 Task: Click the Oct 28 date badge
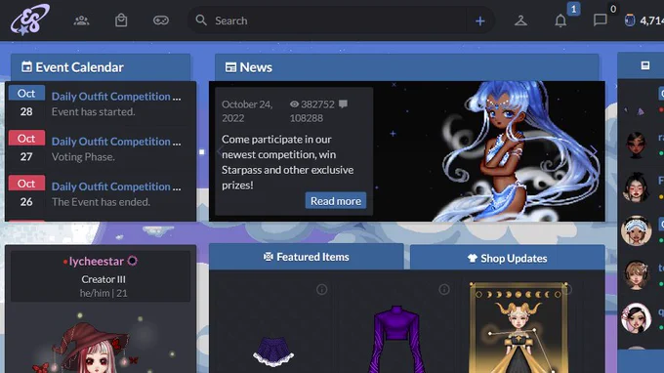click(x=26, y=102)
